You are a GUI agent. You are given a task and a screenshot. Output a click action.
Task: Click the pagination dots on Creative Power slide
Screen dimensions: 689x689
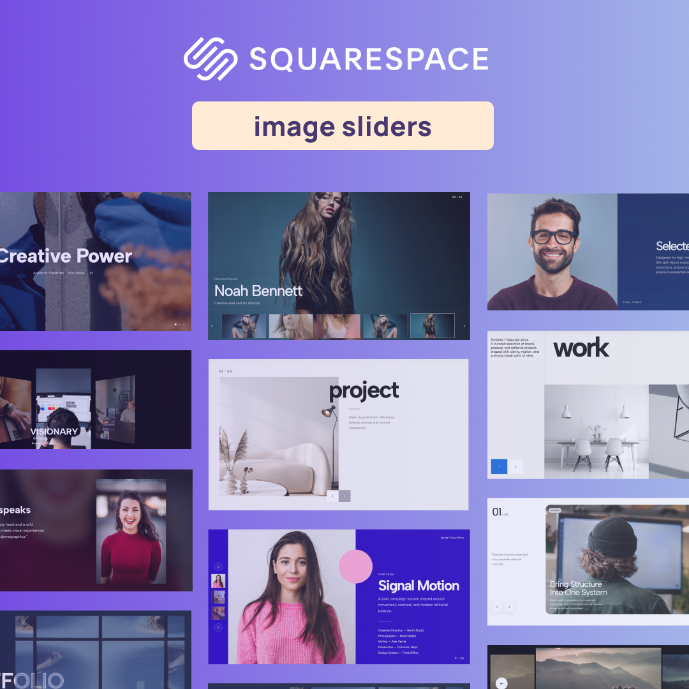179,324
